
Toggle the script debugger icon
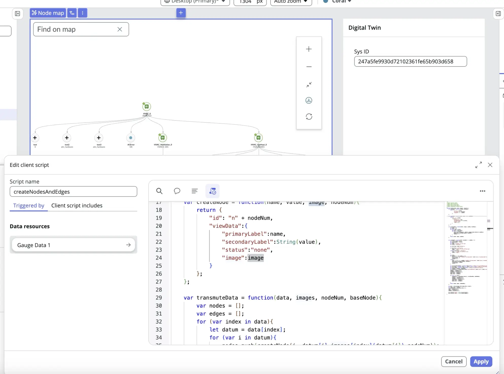click(212, 191)
